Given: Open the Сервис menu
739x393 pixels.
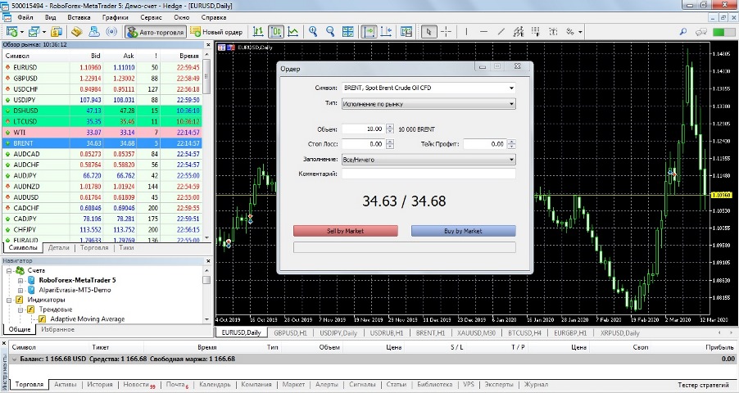Looking at the screenshot, I should pos(151,17).
